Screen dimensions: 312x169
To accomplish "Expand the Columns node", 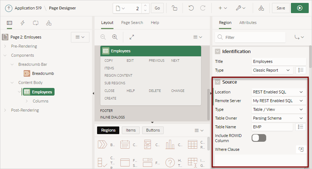I will pyautogui.click(x=27, y=101).
